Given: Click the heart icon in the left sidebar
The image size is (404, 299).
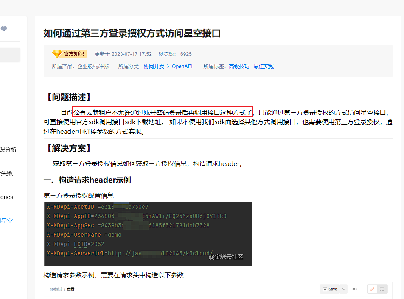Looking at the screenshot, I should point(4,29).
